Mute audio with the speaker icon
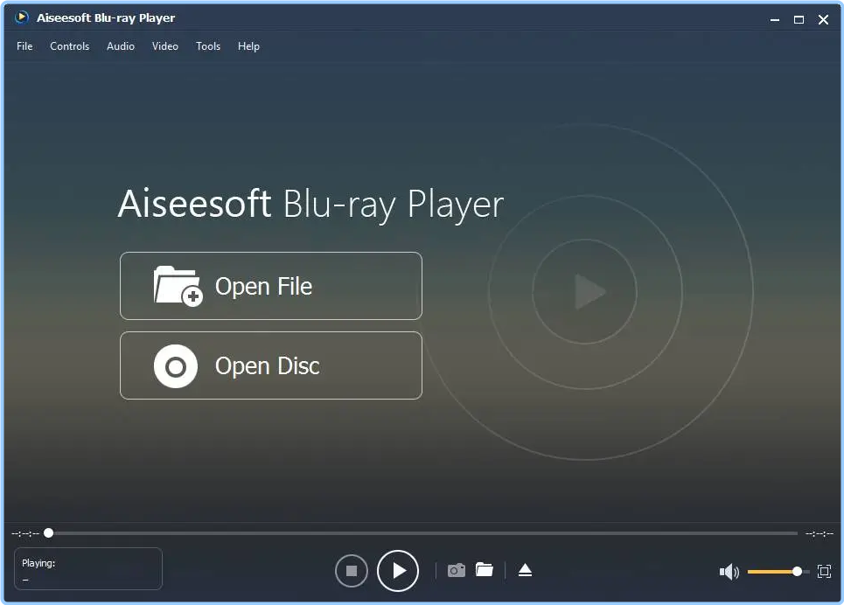The image size is (844, 605). pos(729,572)
